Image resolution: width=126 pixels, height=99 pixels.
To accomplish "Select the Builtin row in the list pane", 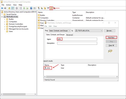I will pos(43,15).
